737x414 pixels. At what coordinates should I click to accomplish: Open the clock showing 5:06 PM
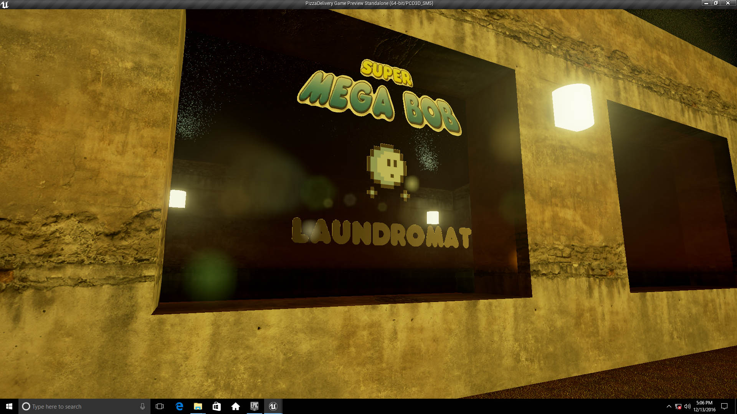[x=704, y=406]
